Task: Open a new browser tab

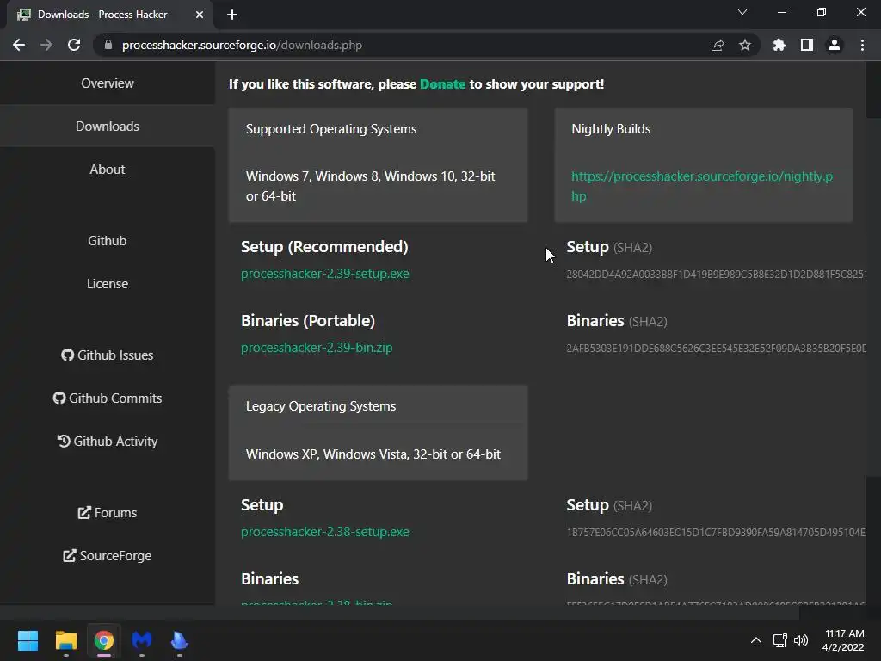Action: (232, 14)
